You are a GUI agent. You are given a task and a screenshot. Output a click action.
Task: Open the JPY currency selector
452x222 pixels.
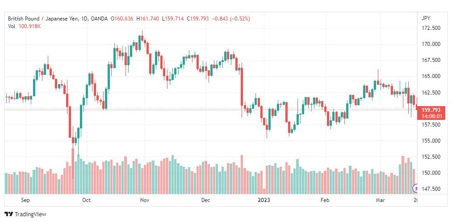426,18
